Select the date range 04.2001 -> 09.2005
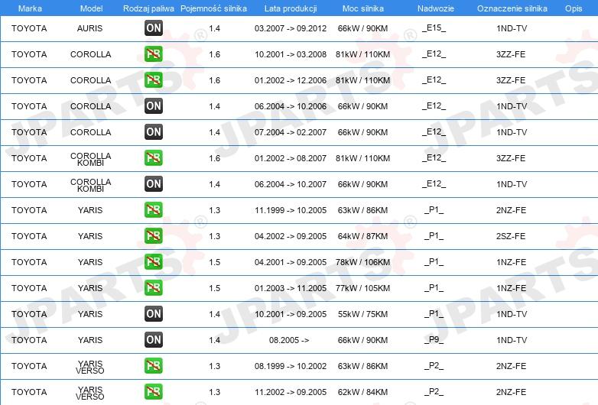The image size is (598, 405). pos(291,262)
